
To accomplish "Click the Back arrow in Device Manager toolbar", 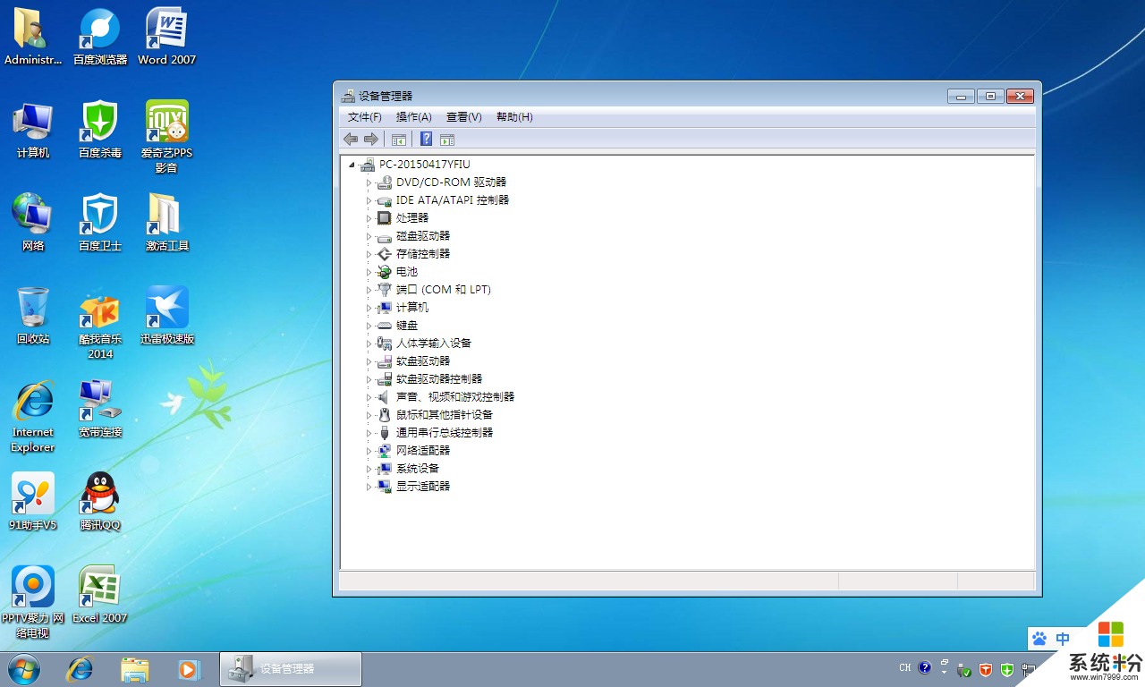I will click(x=351, y=139).
